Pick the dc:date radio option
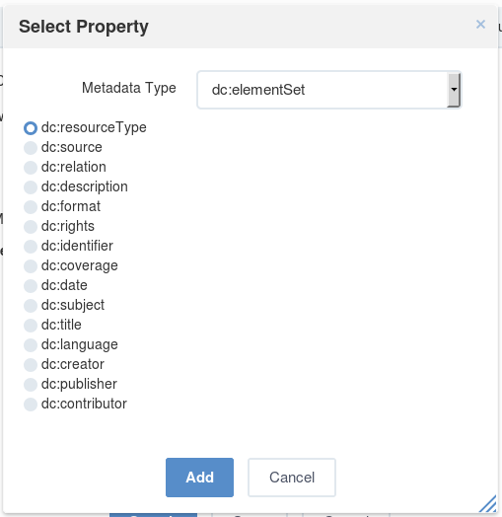The height and width of the screenshot is (517, 502). point(31,286)
